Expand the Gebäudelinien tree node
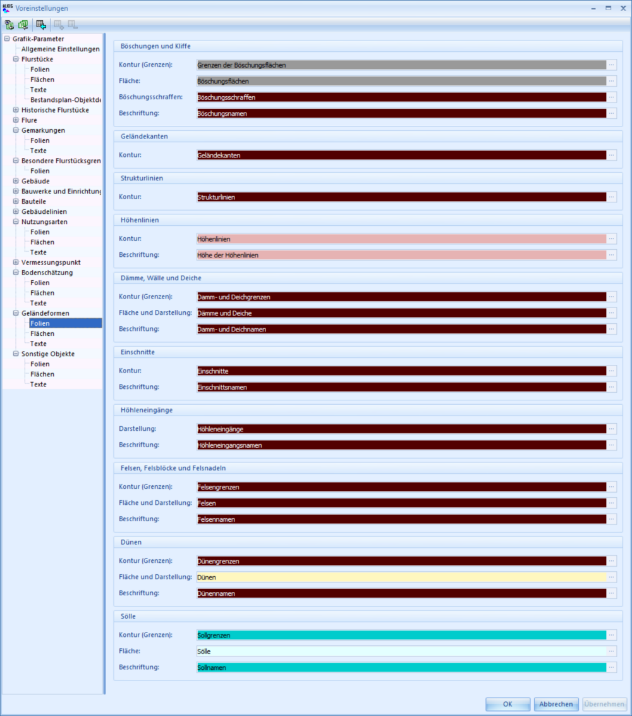632x716 pixels. click(16, 211)
